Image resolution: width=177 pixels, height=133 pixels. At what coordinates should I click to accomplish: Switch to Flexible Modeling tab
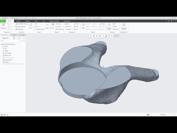(x=54, y=21)
